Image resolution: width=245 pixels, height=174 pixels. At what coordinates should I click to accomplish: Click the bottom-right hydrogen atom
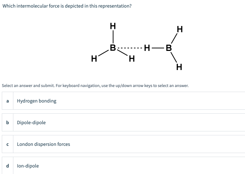[179, 67]
